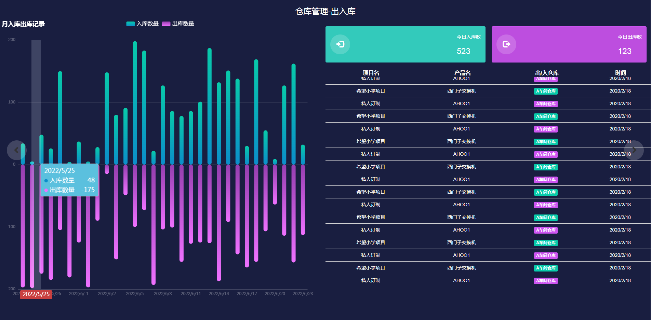Click the 今日出库数 card showing 123
Image resolution: width=651 pixels, height=320 pixels.
click(569, 44)
